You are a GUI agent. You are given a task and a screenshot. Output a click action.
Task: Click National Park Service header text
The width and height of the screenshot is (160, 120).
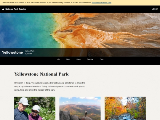(x=16, y=9)
